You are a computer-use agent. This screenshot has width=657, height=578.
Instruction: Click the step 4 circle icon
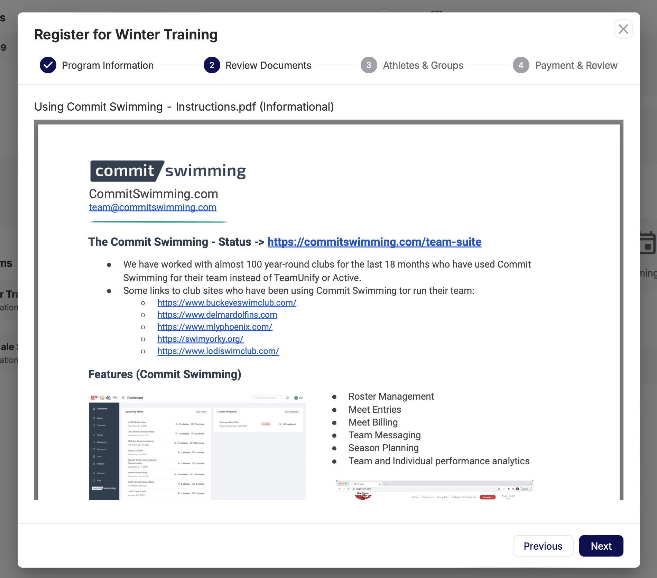[521, 65]
